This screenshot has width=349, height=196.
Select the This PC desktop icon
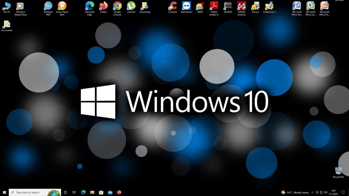click(7, 8)
